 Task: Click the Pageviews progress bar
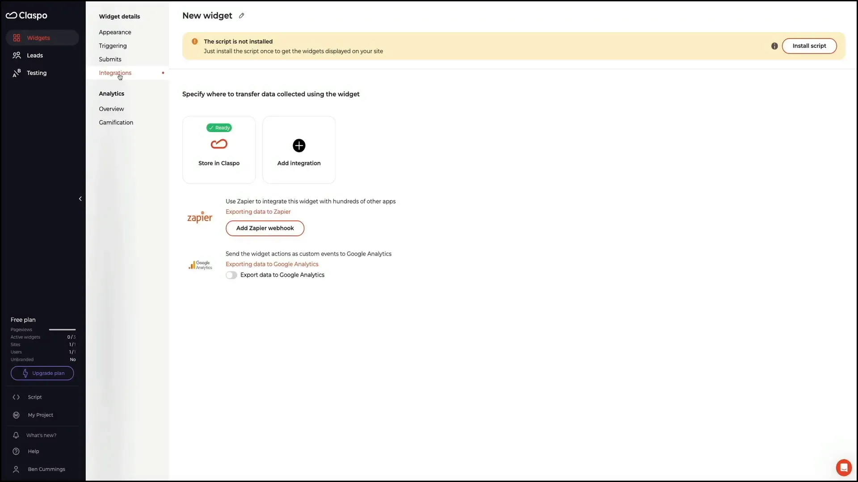coord(62,330)
